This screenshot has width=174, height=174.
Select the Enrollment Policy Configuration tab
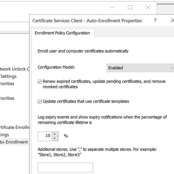[62, 33]
